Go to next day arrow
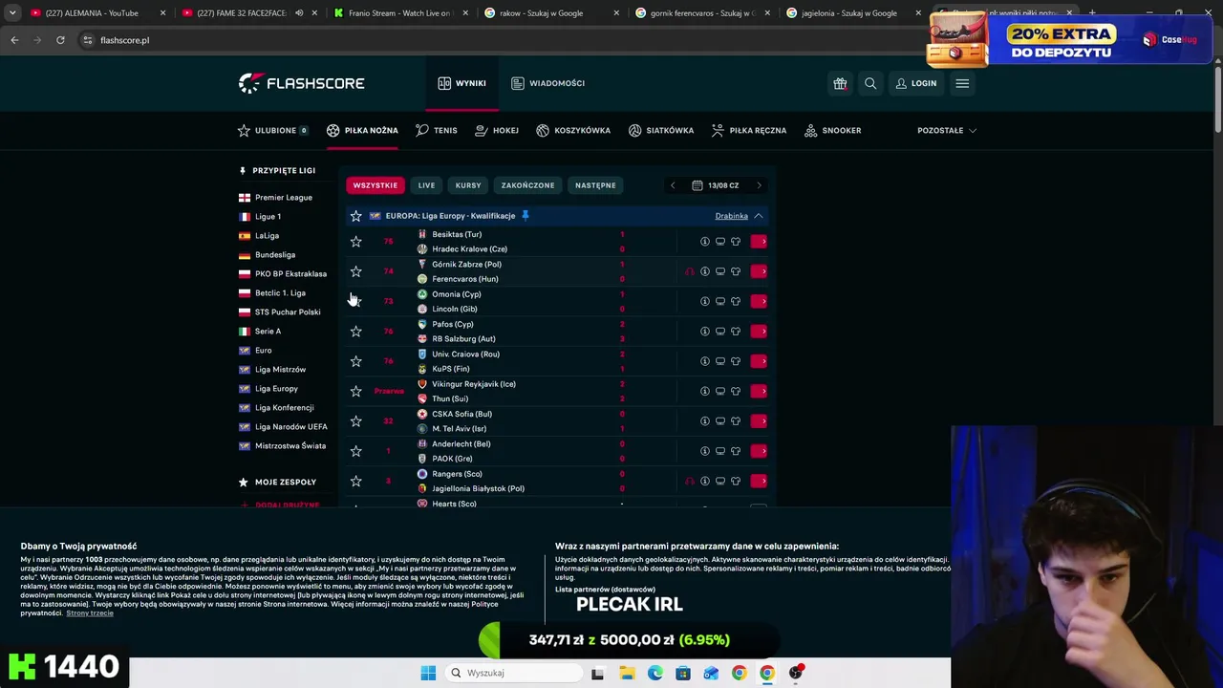The image size is (1223, 688). pos(759,185)
